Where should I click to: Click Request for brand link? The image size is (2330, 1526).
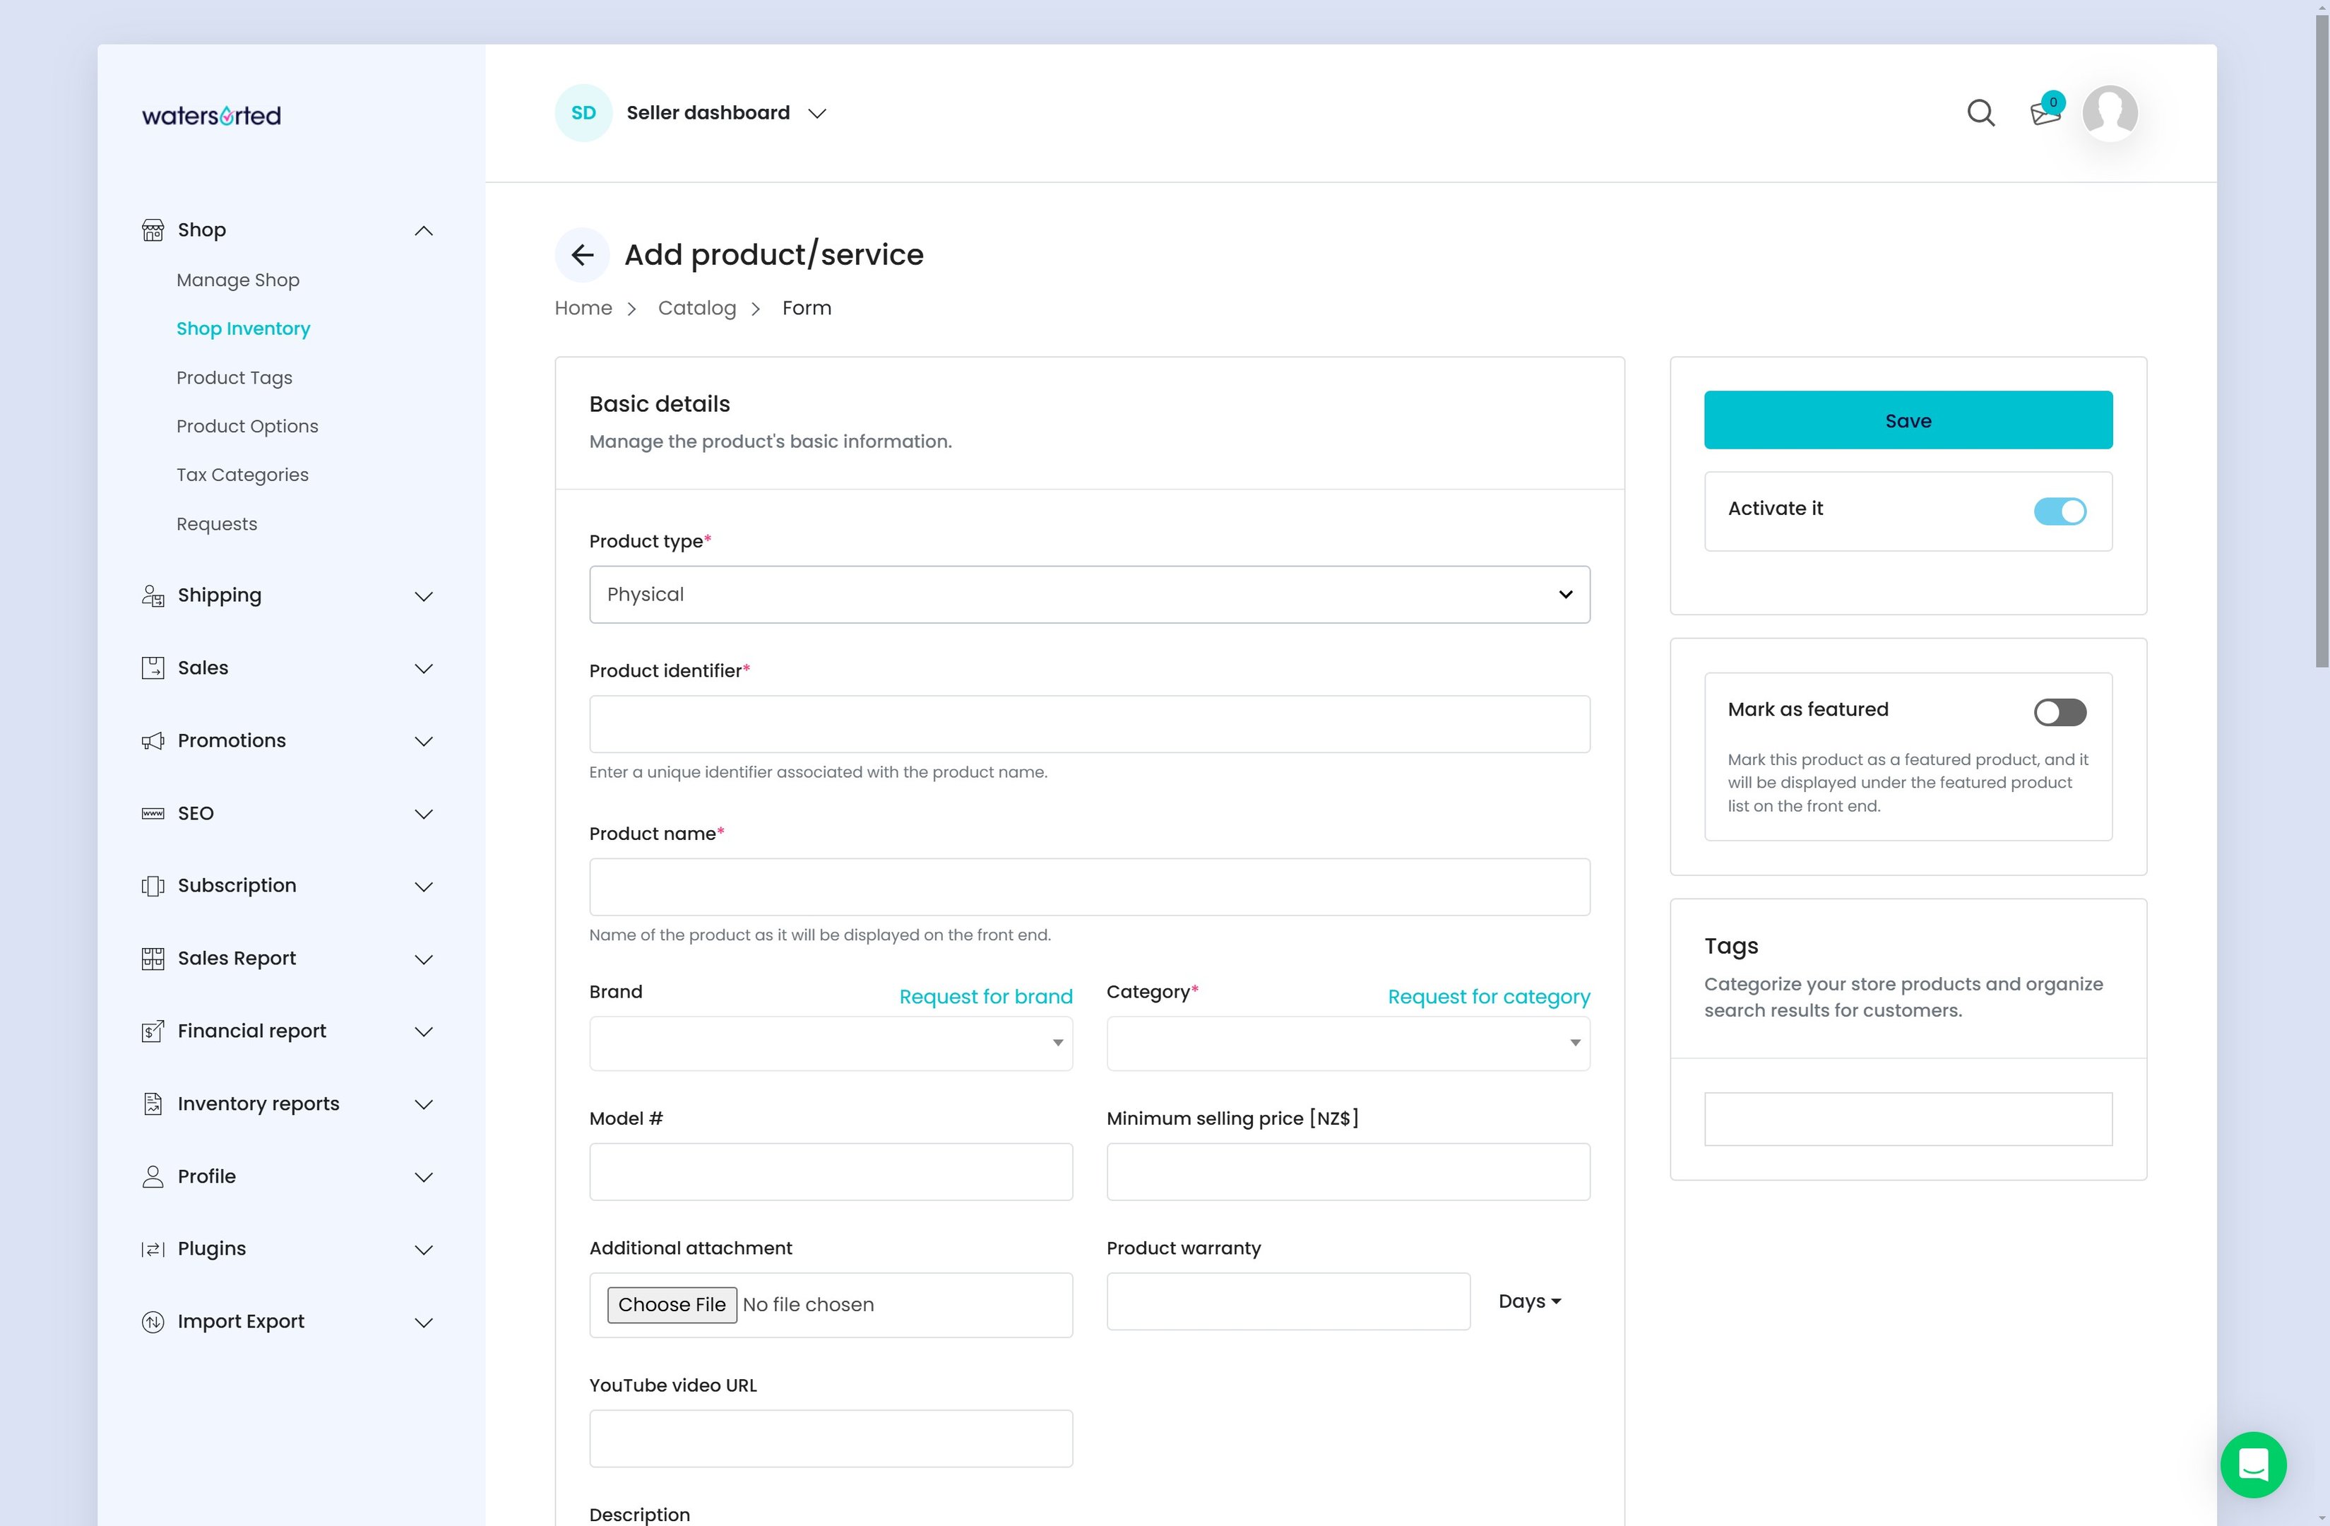pyautogui.click(x=985, y=997)
